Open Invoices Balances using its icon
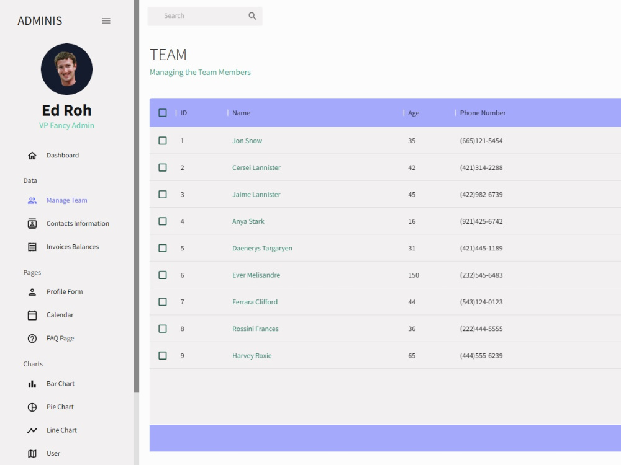 point(32,246)
